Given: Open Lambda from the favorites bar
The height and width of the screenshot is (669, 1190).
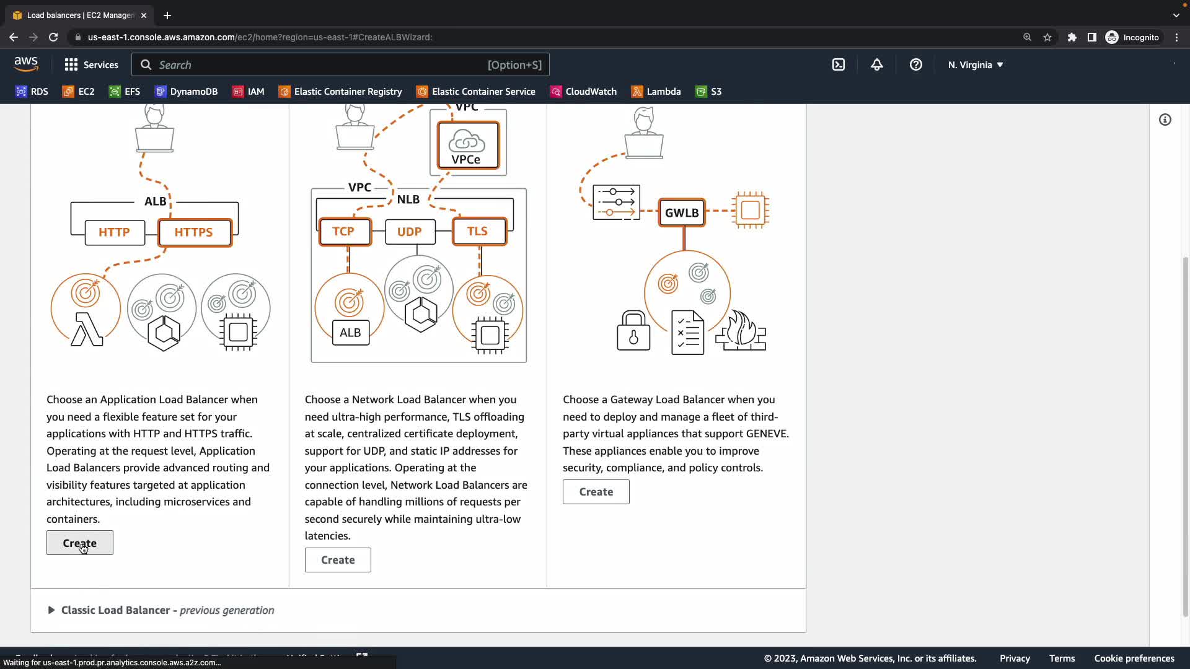Looking at the screenshot, I should (x=656, y=92).
